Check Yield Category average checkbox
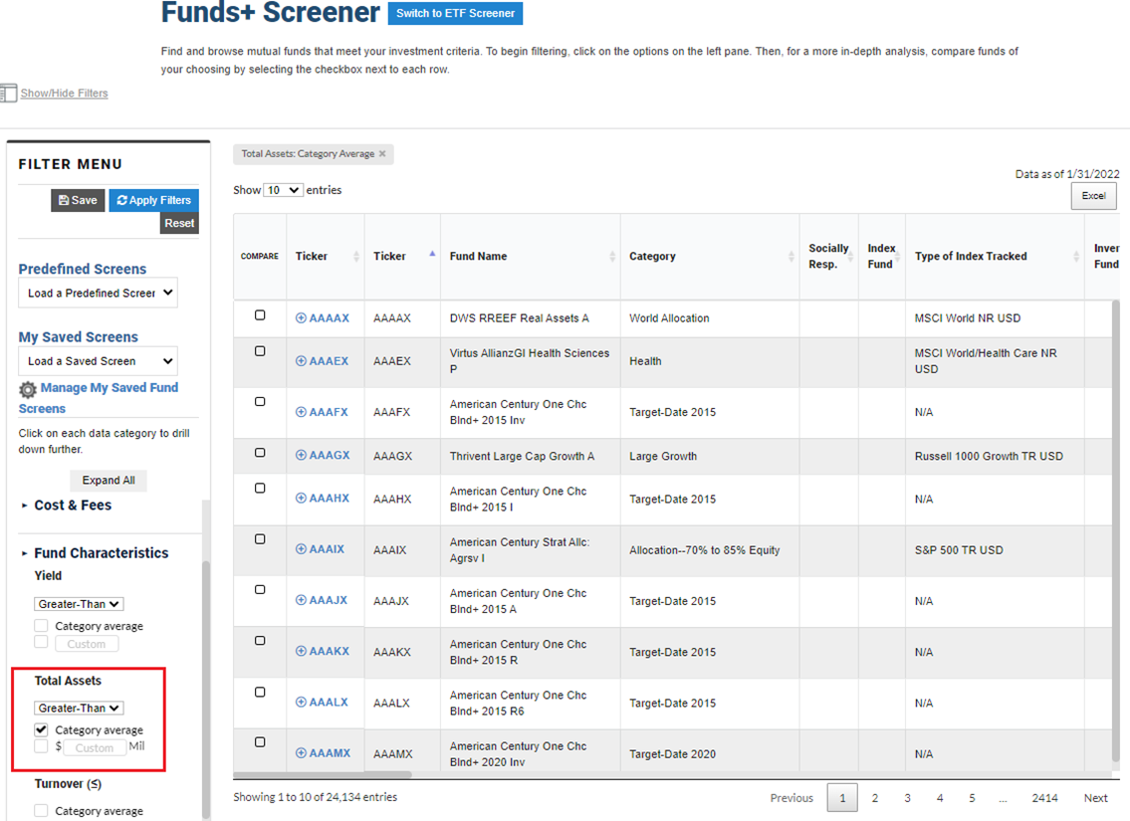The width and height of the screenshot is (1130, 821). 41,626
